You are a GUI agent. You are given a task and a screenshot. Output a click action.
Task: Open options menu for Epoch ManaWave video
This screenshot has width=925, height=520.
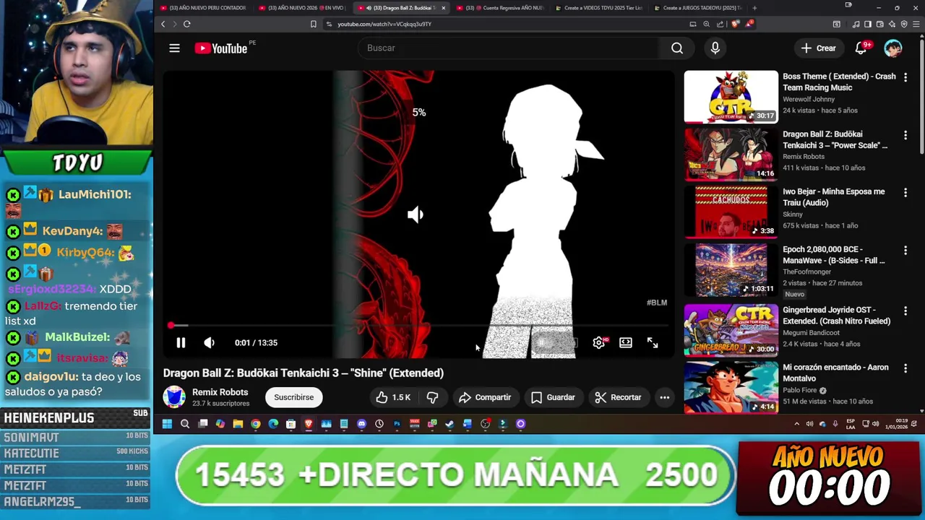(x=905, y=251)
